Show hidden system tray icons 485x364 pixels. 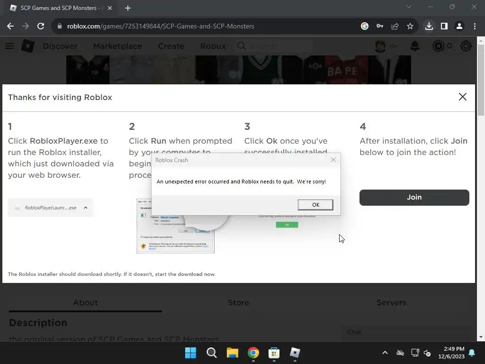point(385,353)
